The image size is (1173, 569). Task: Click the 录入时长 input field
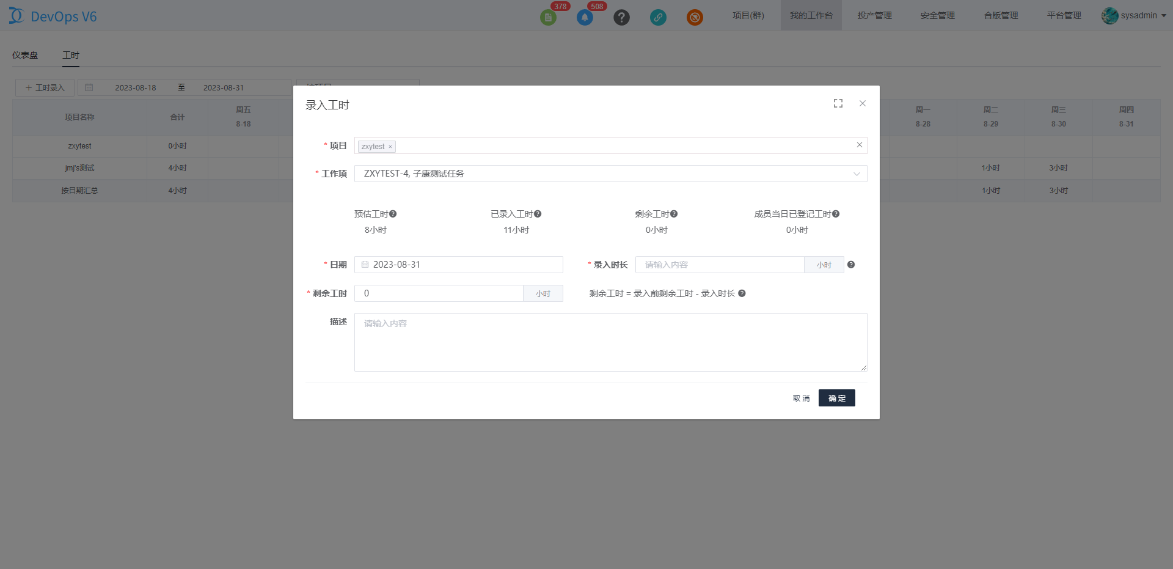[720, 265]
